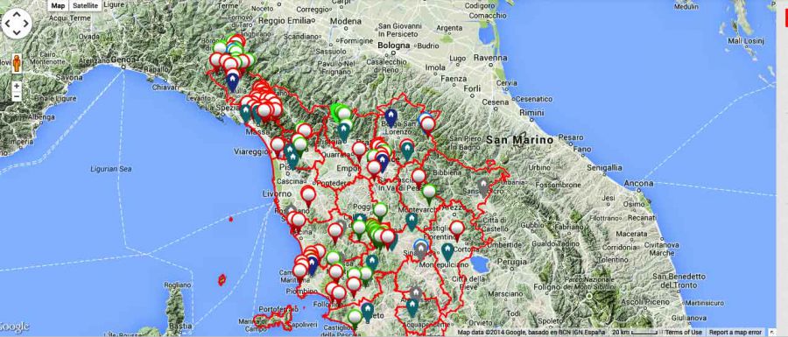The height and width of the screenshot is (337, 788).
Task: Switch to the Satellite view tab
Action: click(x=85, y=5)
